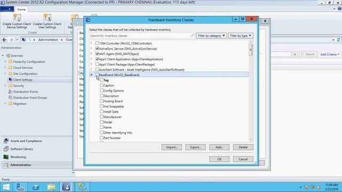Viewport: 342px width, 192px height.
Task: Check Part Number property checkbox
Action: point(102,138)
